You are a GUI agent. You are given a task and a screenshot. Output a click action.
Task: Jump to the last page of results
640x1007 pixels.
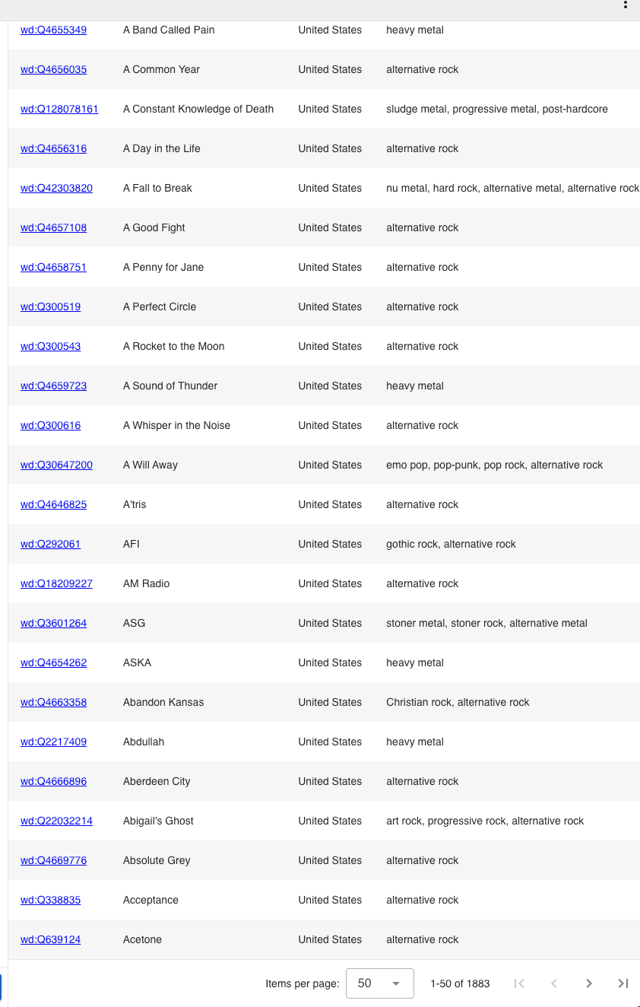(623, 983)
